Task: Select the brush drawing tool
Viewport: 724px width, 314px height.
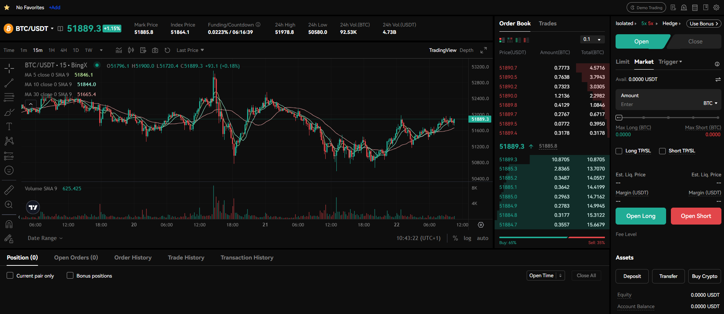Action: point(9,112)
